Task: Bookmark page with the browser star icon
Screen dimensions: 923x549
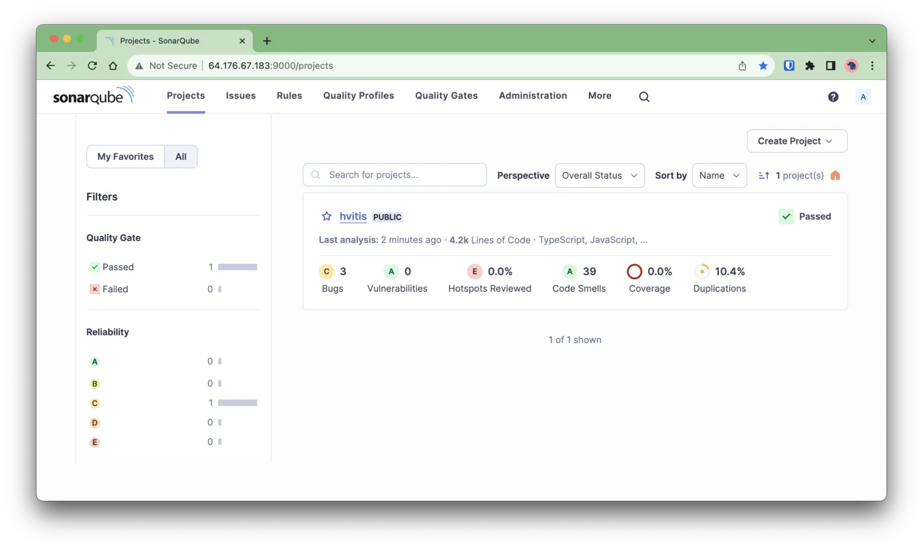Action: (763, 66)
